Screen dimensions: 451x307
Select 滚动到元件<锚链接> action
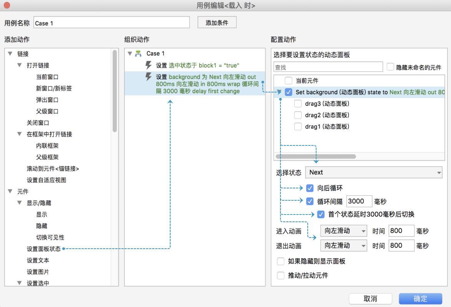(x=53, y=168)
